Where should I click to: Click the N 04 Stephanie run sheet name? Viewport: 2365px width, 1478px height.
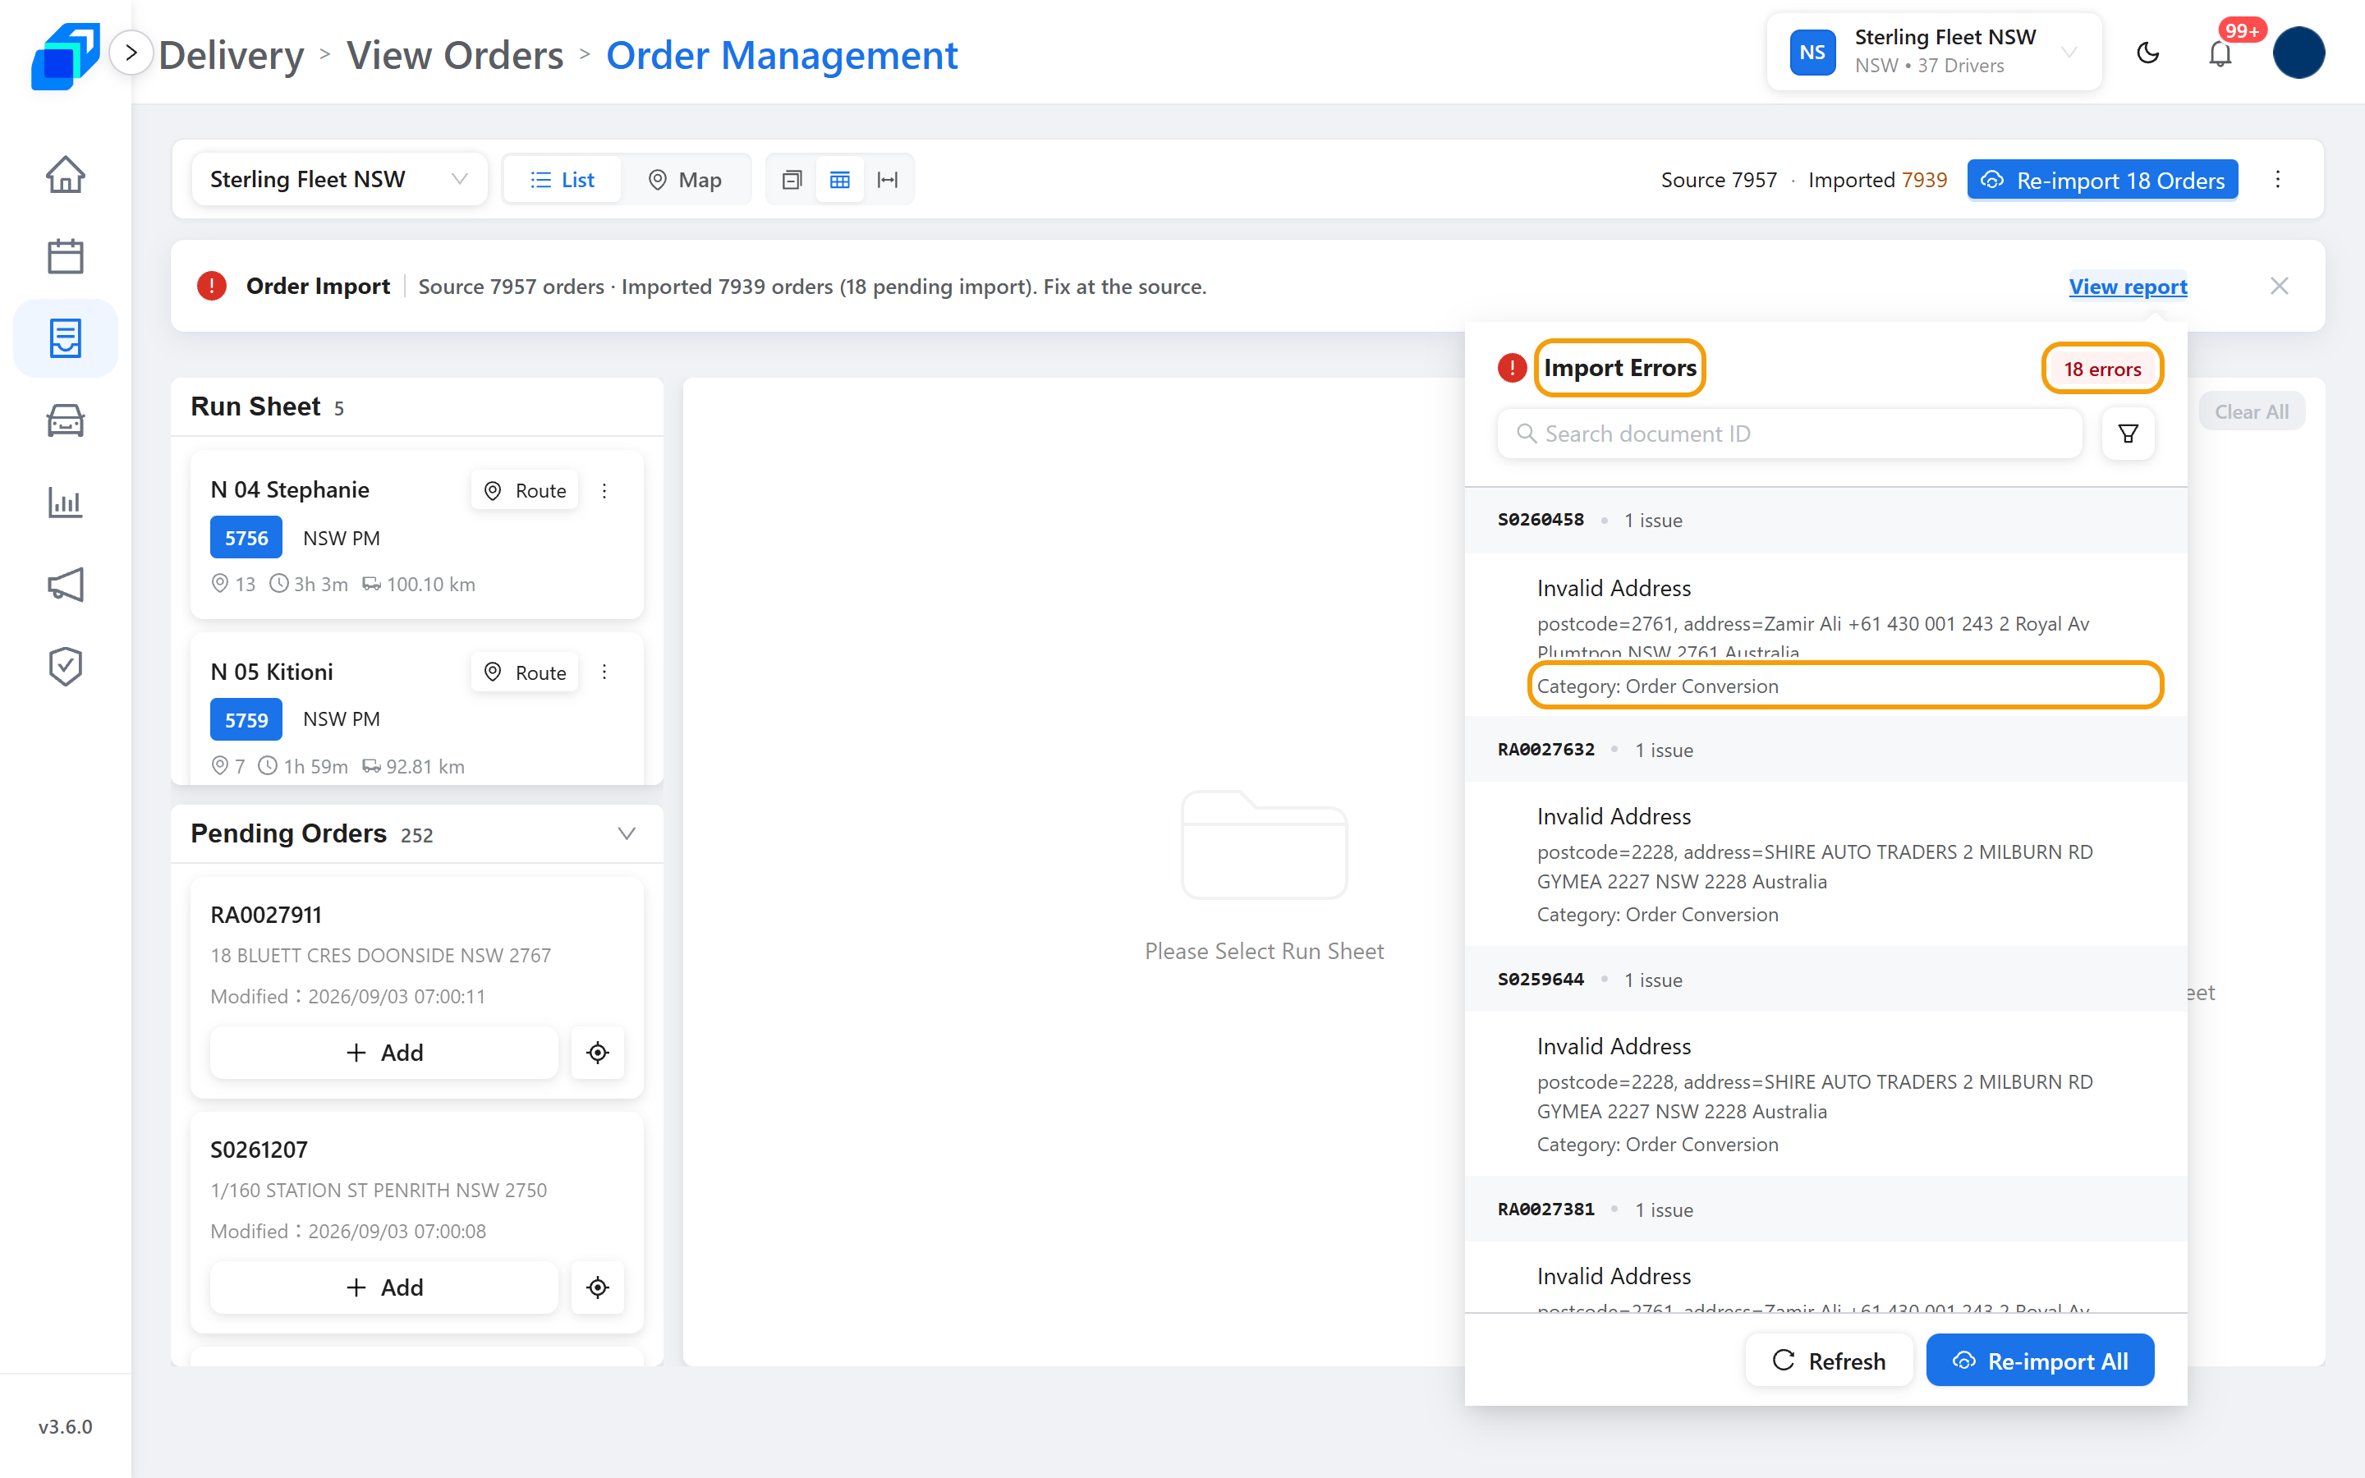(290, 489)
